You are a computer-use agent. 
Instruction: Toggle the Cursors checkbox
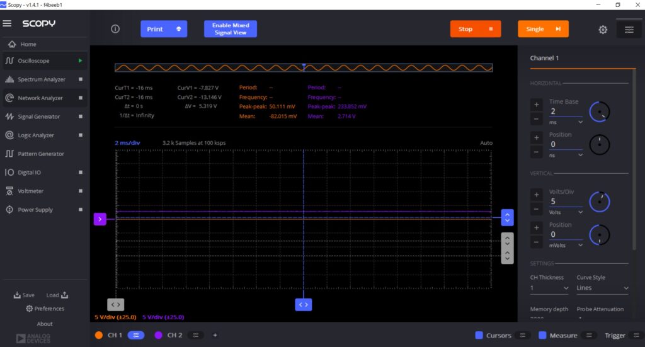[479, 336]
